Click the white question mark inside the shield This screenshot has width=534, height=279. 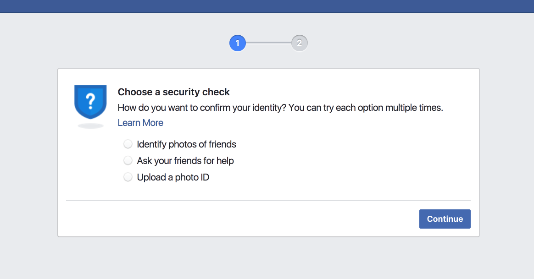click(90, 99)
